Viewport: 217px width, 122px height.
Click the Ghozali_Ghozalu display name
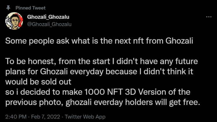(48, 17)
